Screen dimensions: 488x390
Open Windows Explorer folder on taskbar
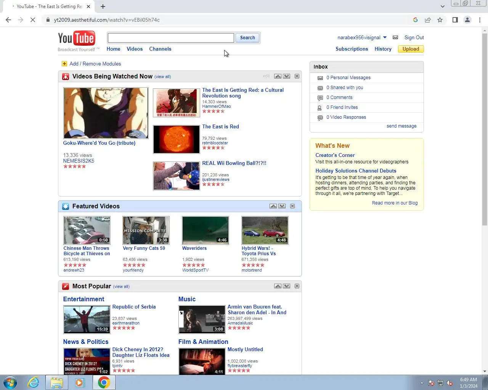[x=57, y=382]
